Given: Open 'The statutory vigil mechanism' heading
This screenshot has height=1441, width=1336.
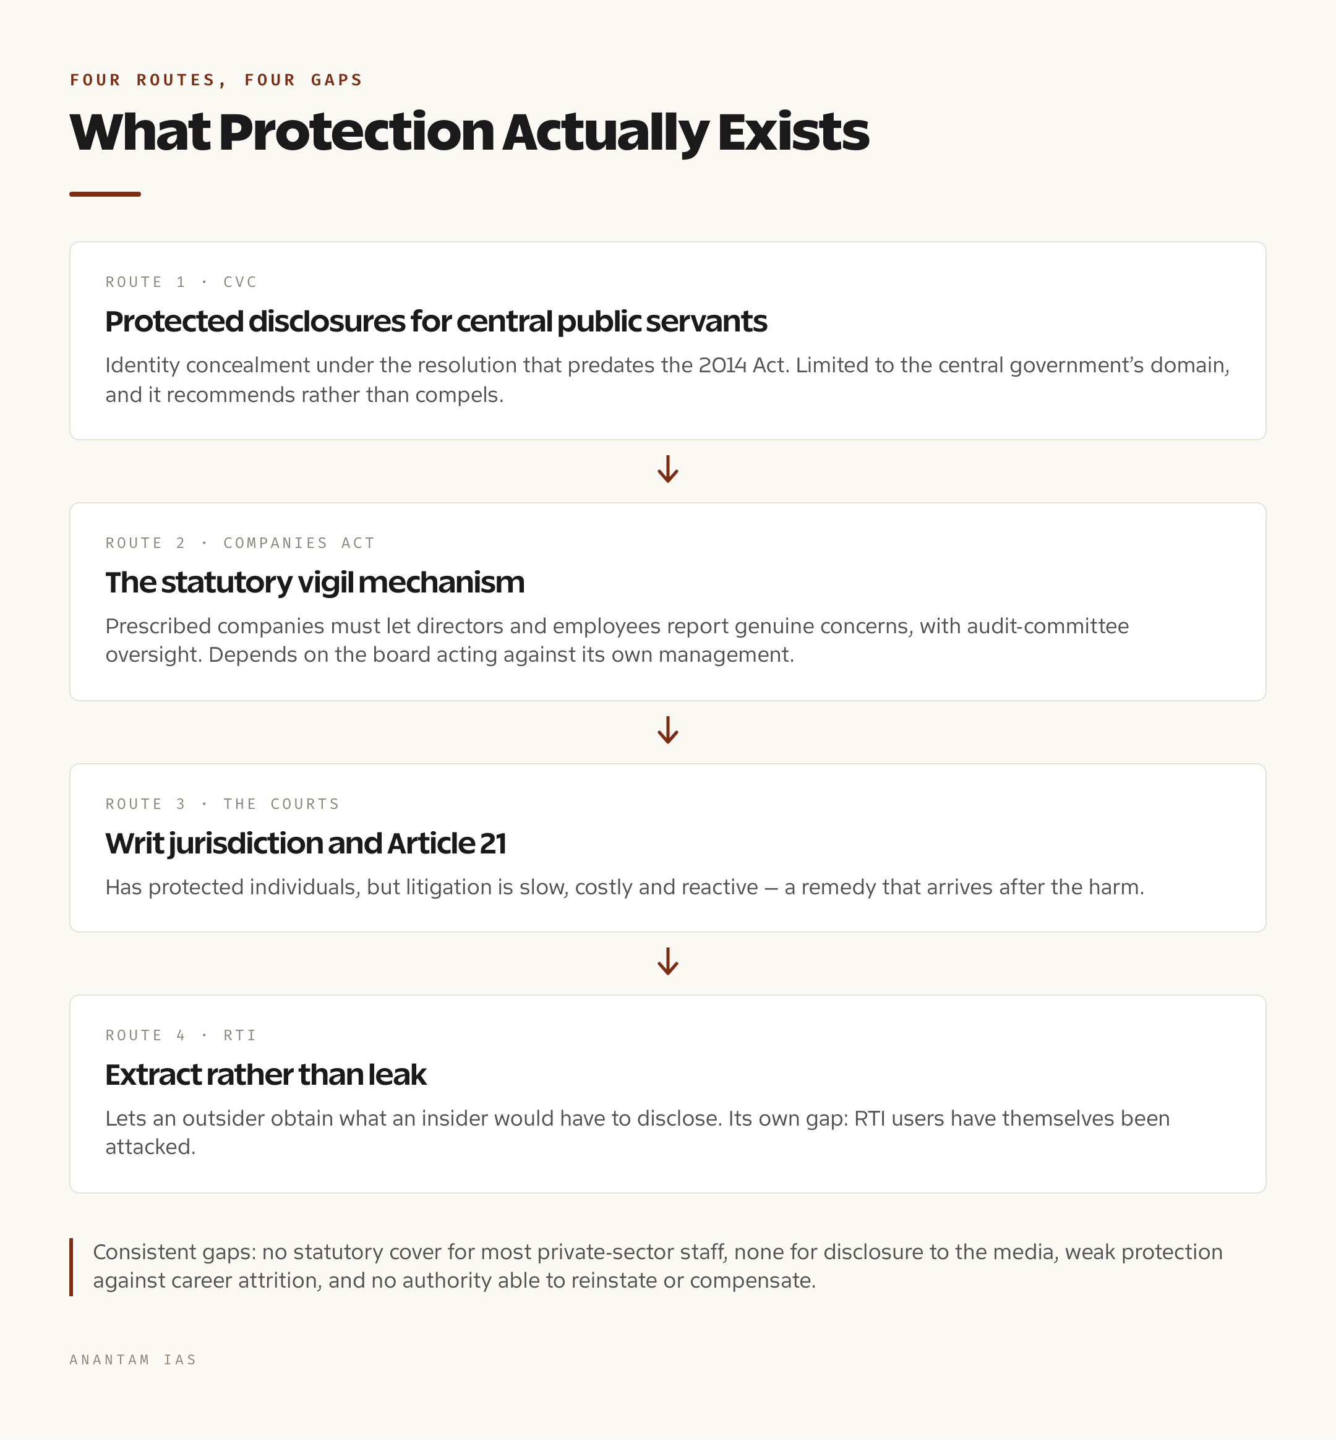Looking at the screenshot, I should tap(314, 583).
